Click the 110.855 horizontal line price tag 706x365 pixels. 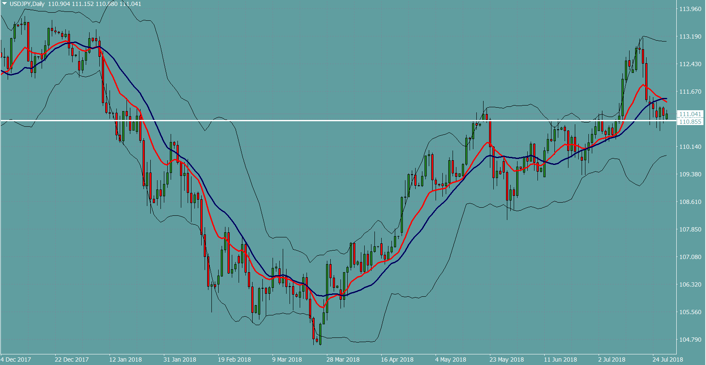690,122
